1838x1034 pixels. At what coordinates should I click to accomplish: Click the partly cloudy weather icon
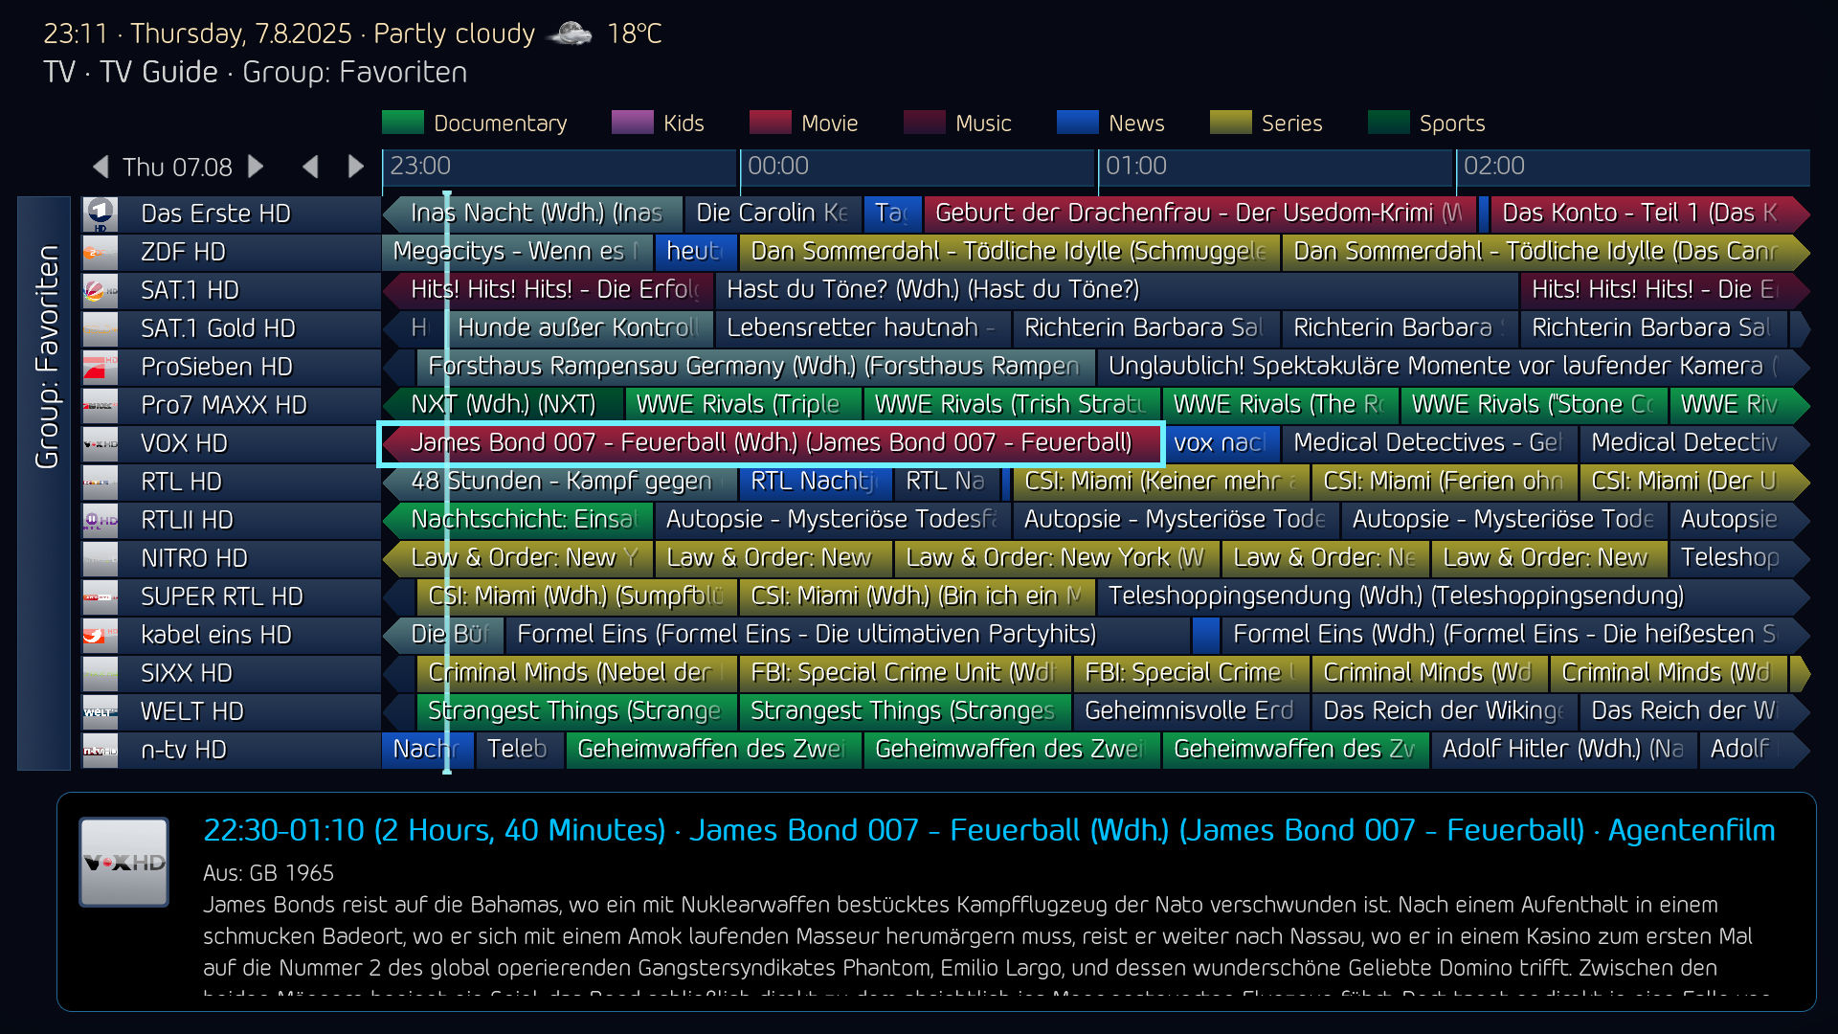click(x=571, y=34)
